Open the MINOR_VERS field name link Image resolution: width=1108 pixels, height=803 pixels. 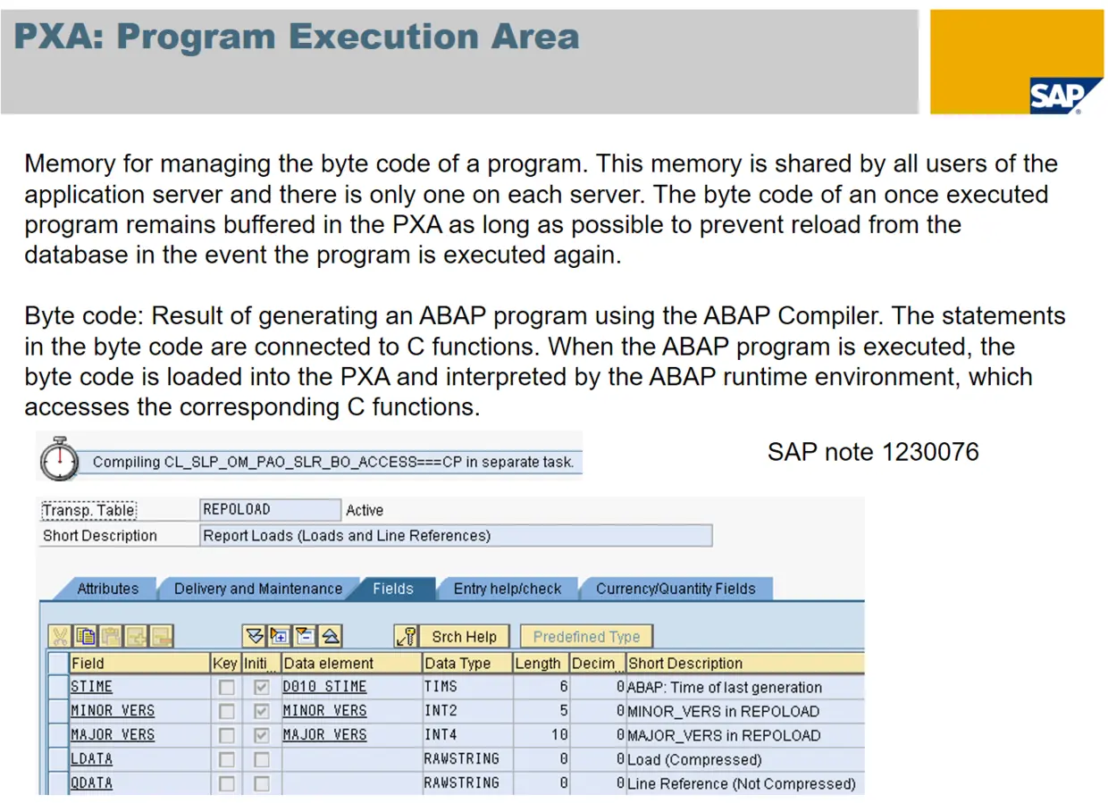113,711
